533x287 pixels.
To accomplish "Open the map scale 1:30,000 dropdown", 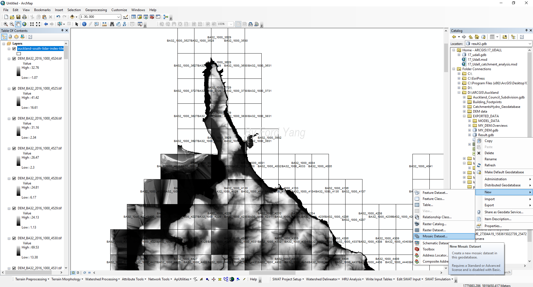I will coord(119,17).
